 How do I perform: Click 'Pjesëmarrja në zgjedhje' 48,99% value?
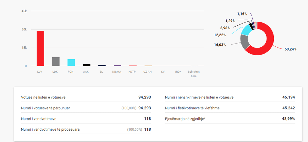click(x=288, y=119)
